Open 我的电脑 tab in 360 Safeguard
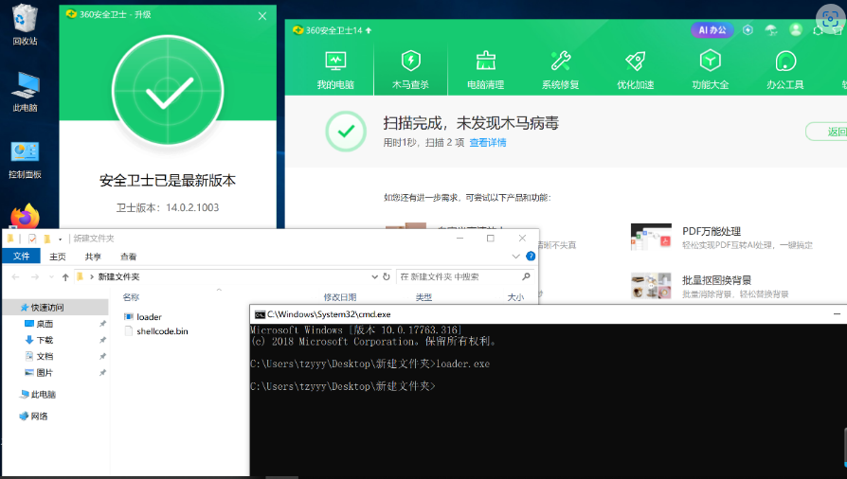Image resolution: width=847 pixels, height=479 pixels. coord(335,70)
